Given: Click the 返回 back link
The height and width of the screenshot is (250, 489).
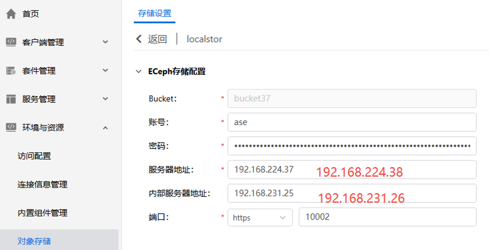Looking at the screenshot, I should [x=157, y=39].
